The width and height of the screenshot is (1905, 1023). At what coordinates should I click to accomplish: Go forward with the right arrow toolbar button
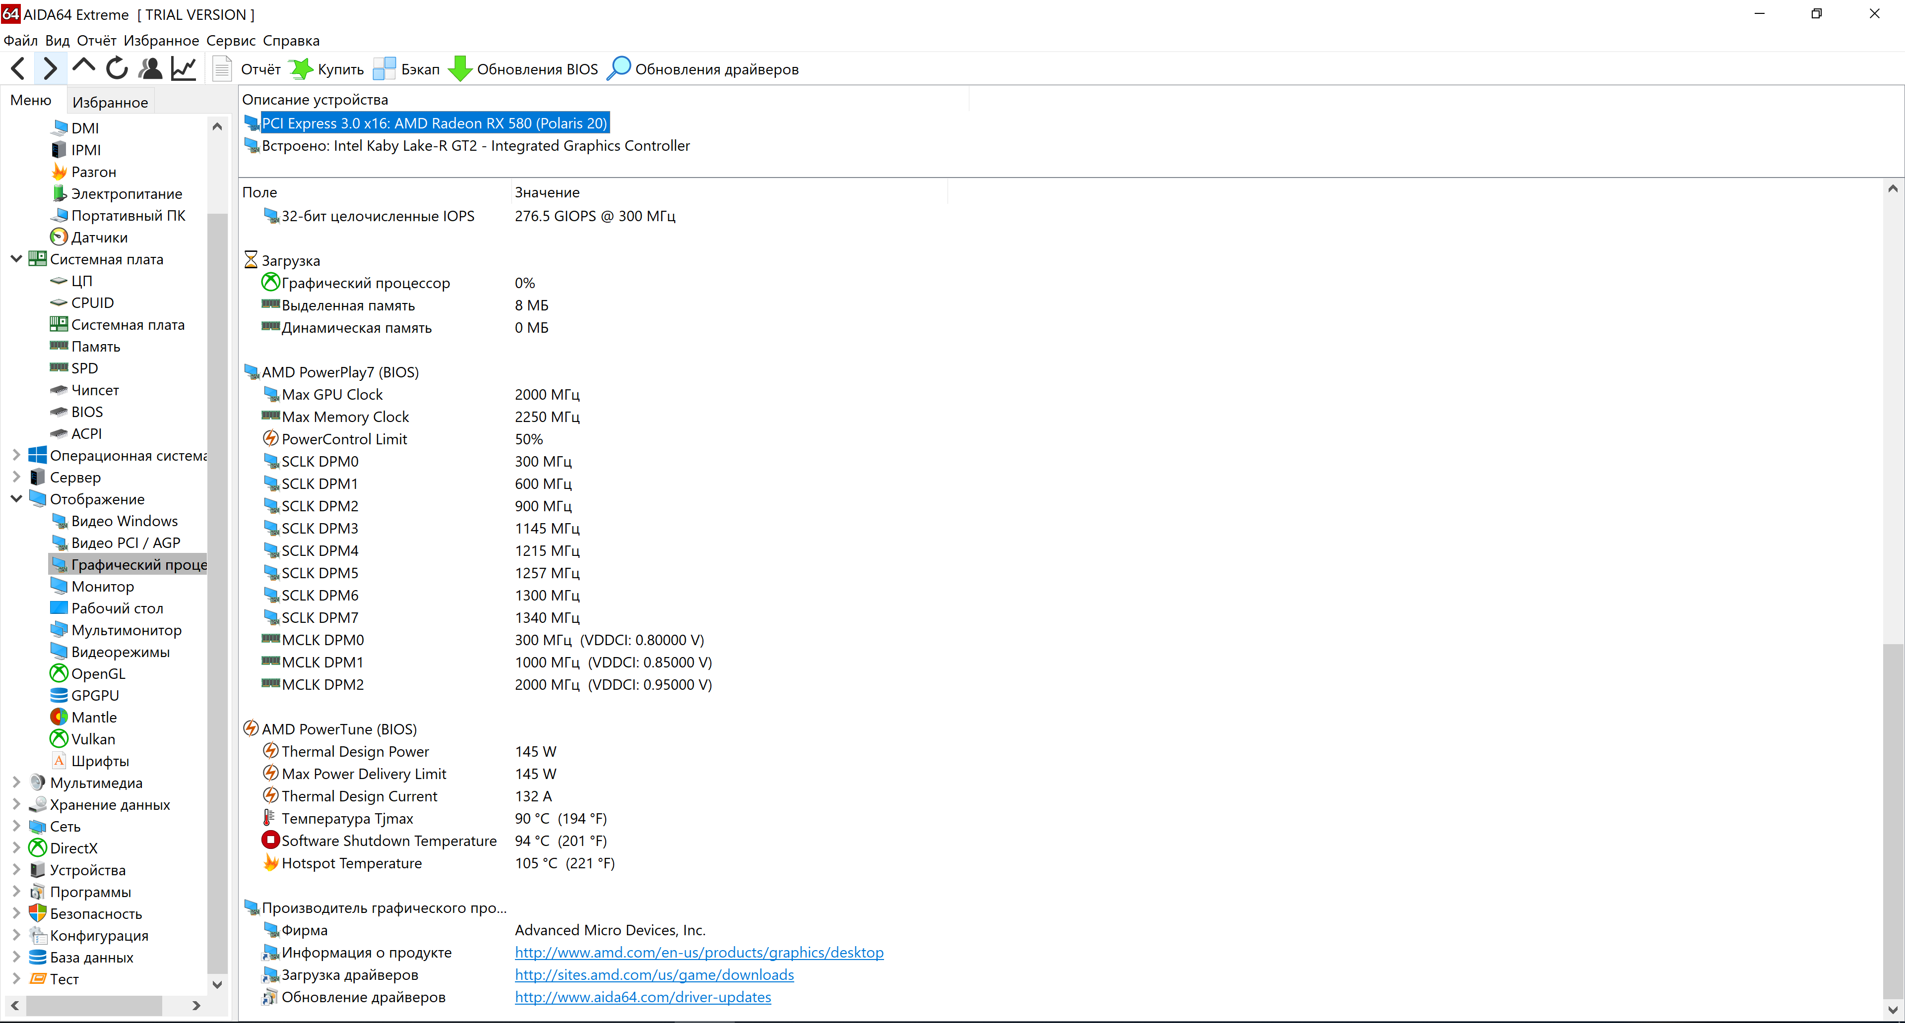click(50, 69)
